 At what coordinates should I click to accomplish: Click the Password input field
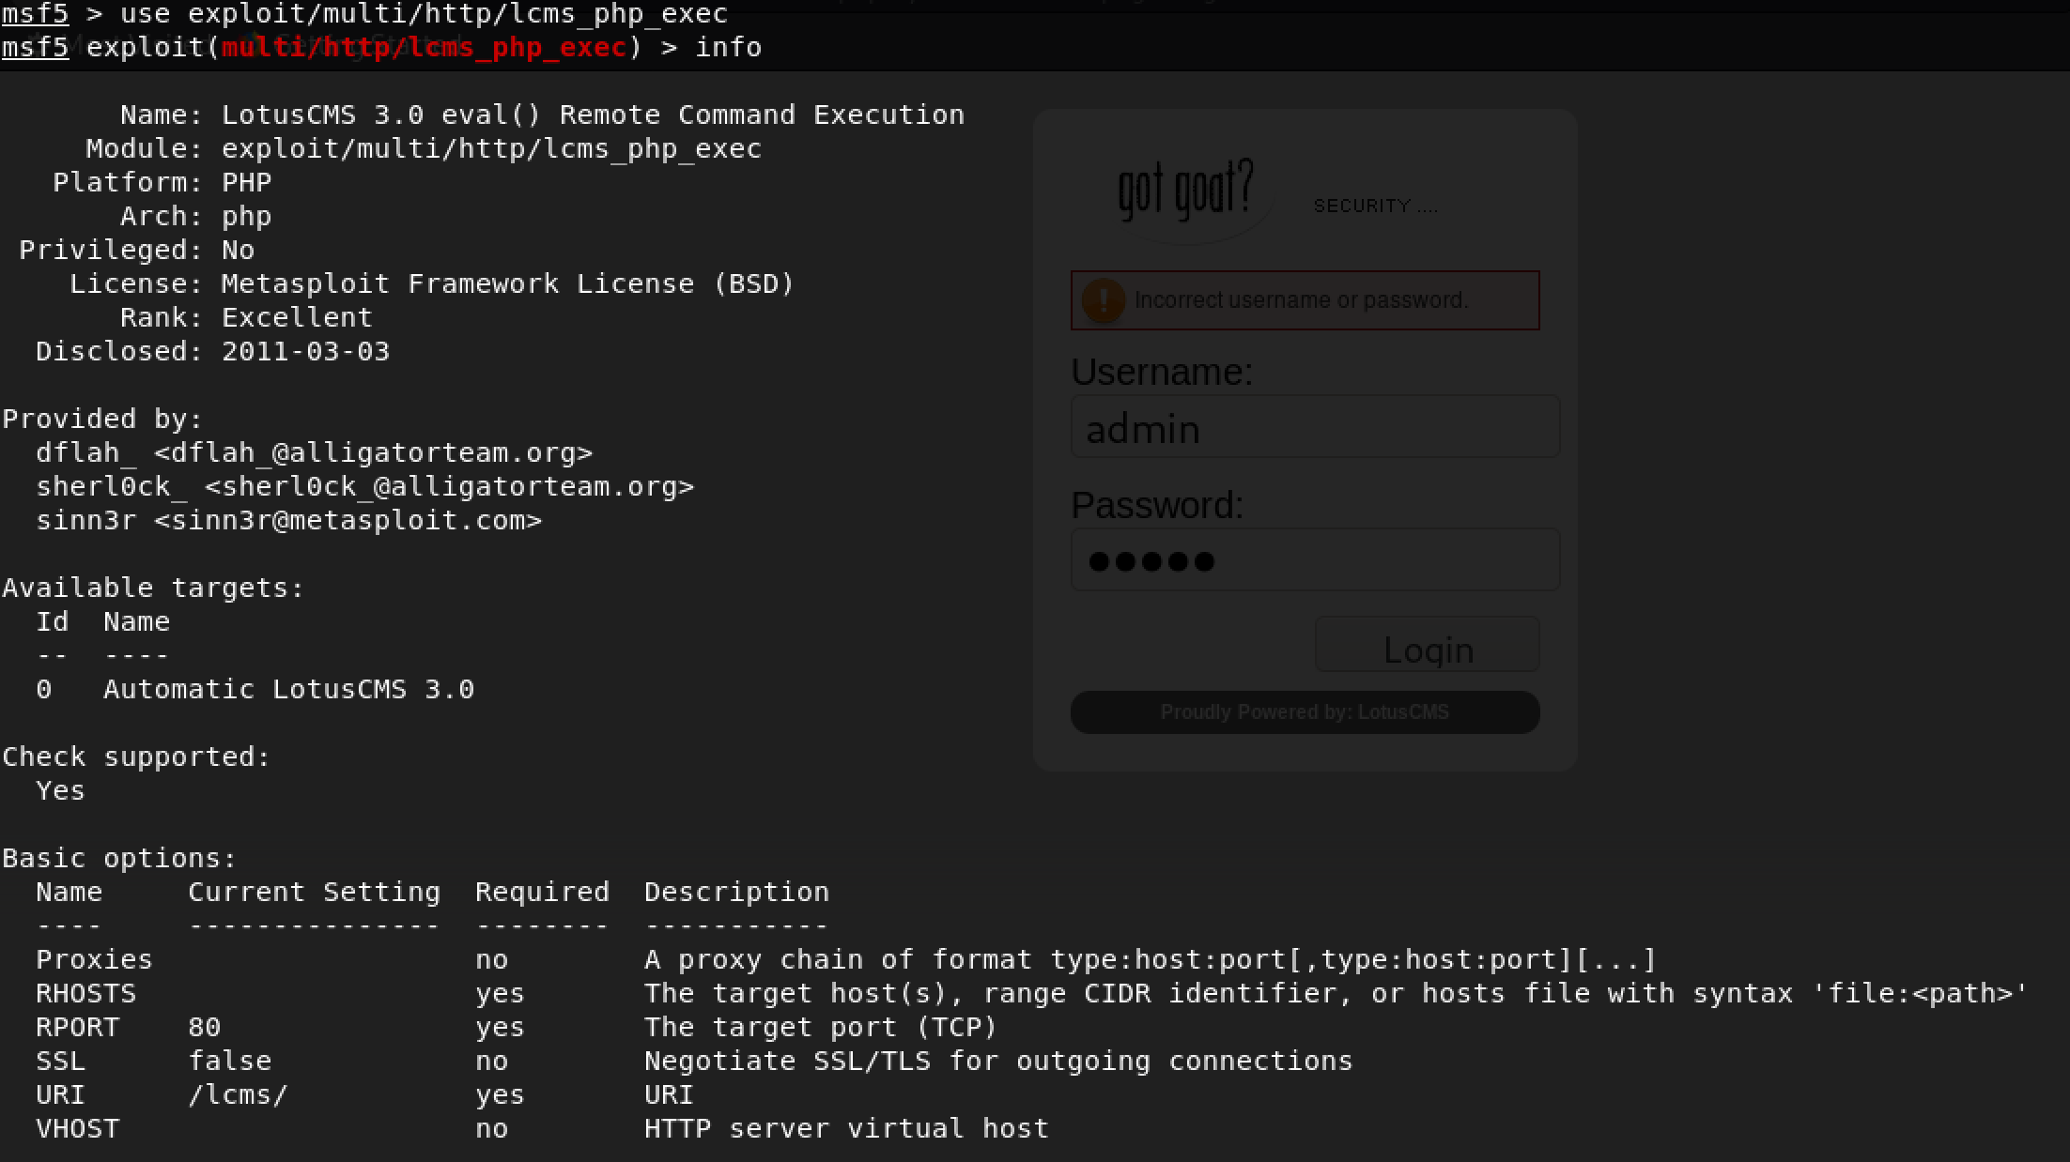pos(1315,560)
